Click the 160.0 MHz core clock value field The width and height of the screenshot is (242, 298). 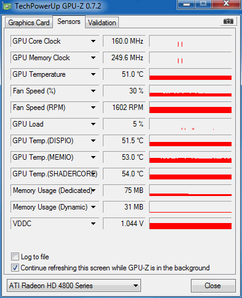coord(124,41)
